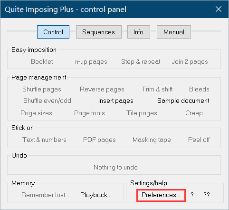This screenshot has height=210, width=229.
Task: Open Trim & shift
Action: [157, 89]
